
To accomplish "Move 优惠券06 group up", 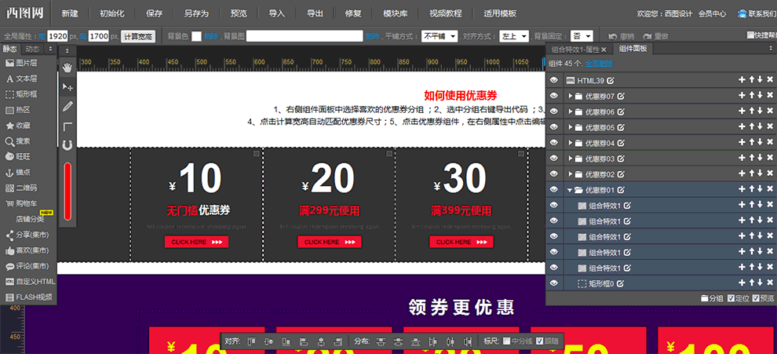I will click(751, 111).
